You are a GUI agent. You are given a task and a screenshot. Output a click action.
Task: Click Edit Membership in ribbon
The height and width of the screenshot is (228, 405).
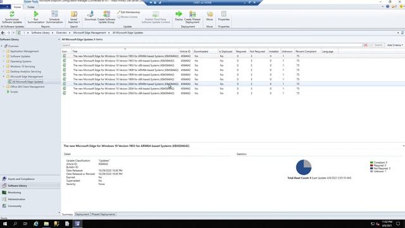pos(128,12)
